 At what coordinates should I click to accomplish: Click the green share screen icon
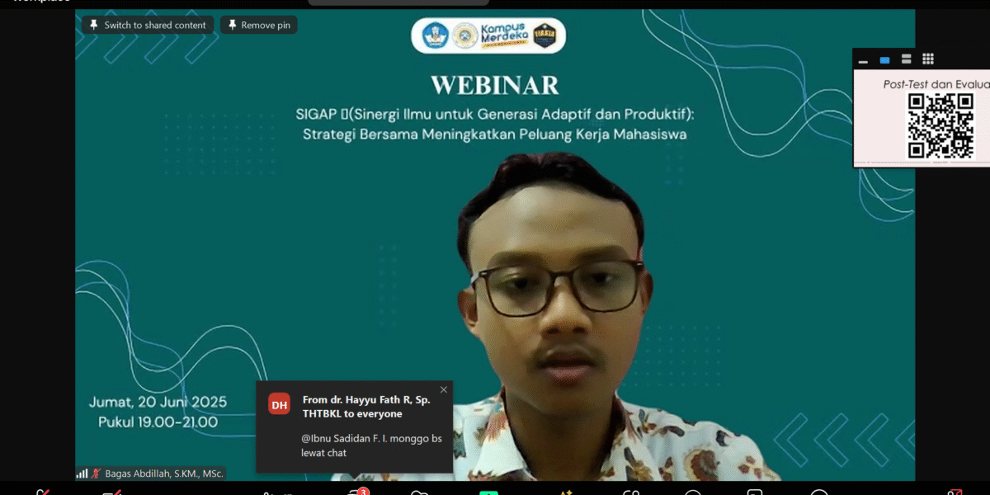coord(488,493)
